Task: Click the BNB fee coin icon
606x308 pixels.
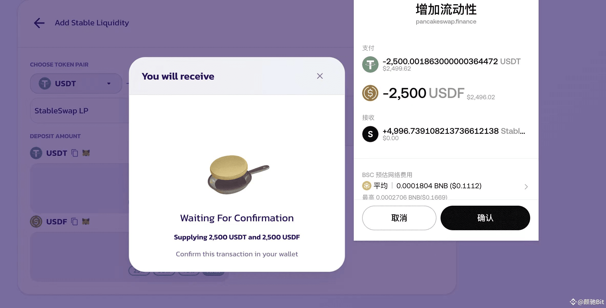Action: 367,186
